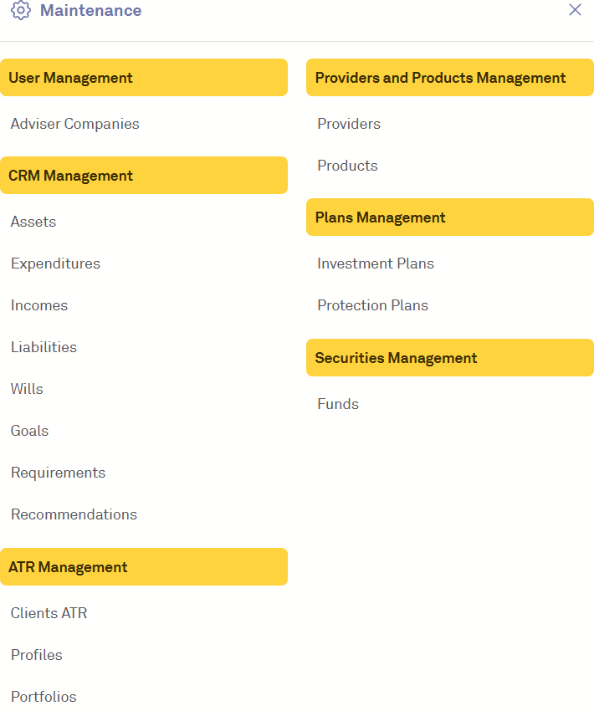Open Recommendations maintenance

pyautogui.click(x=74, y=514)
